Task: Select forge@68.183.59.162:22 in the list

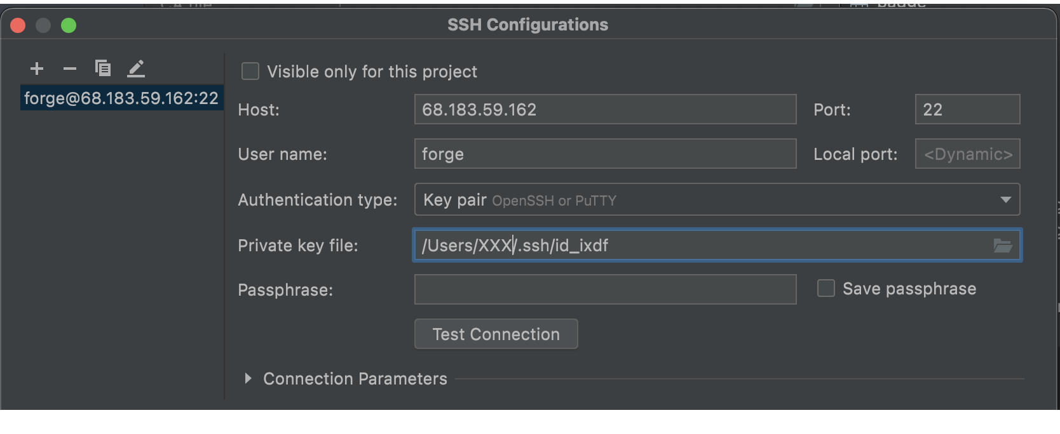Action: tap(121, 98)
